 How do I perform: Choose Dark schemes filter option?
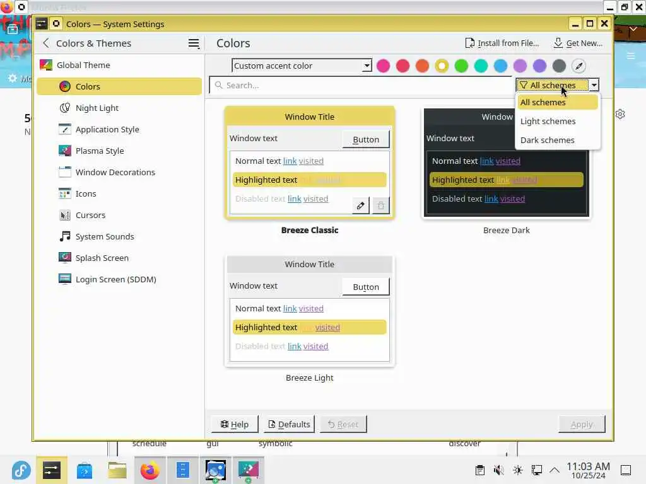[x=558, y=140]
